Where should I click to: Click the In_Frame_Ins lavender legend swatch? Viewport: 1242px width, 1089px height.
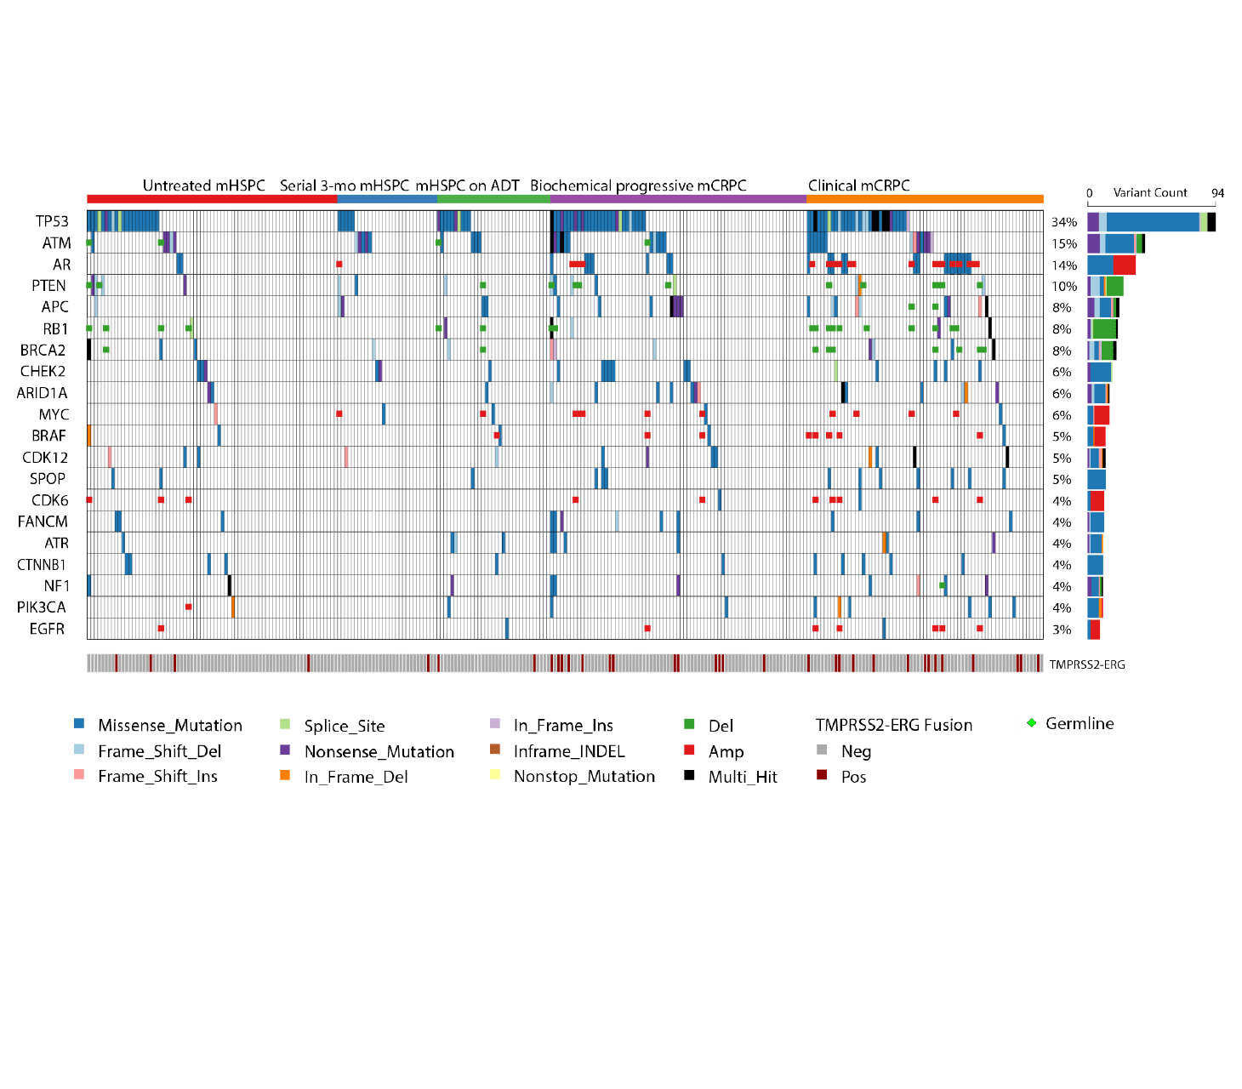[x=495, y=723]
